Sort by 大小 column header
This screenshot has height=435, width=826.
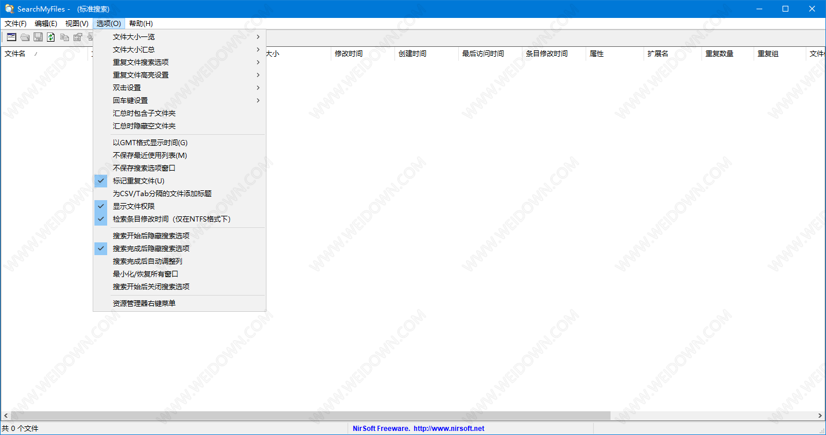pos(298,54)
